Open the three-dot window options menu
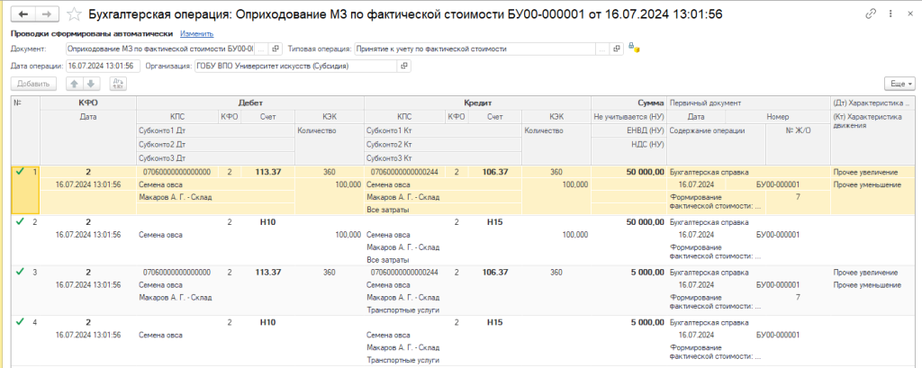 pyautogui.click(x=889, y=14)
